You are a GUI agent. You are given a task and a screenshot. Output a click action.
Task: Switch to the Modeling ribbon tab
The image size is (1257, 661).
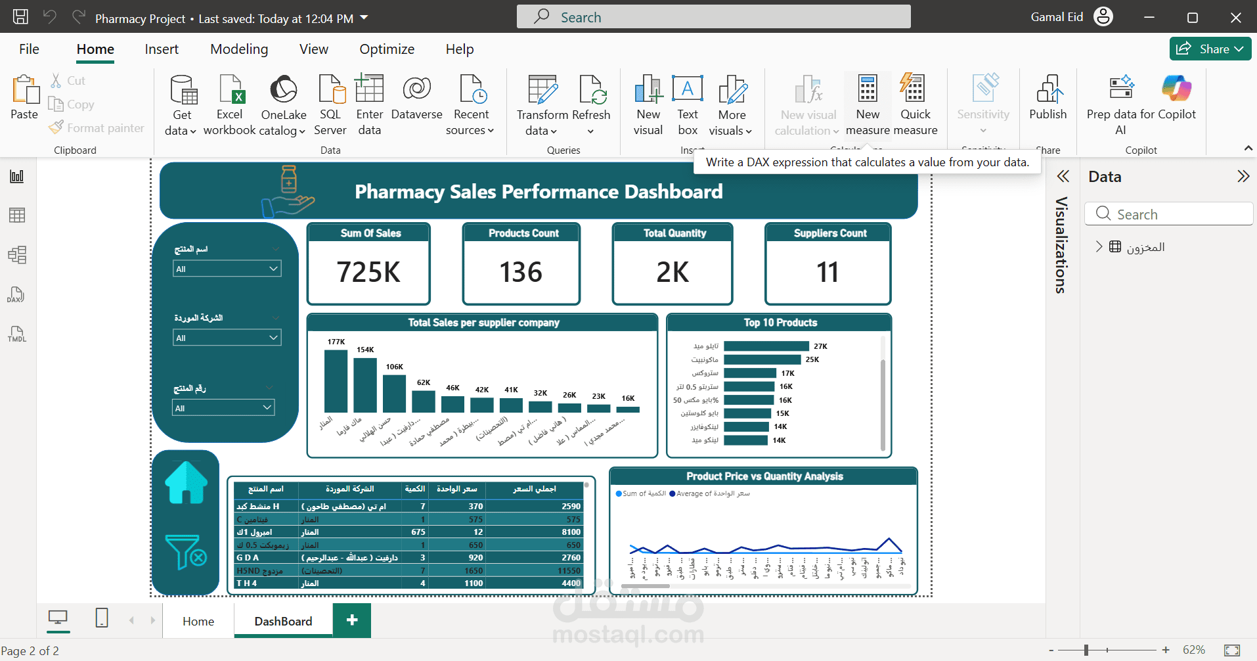[239, 49]
